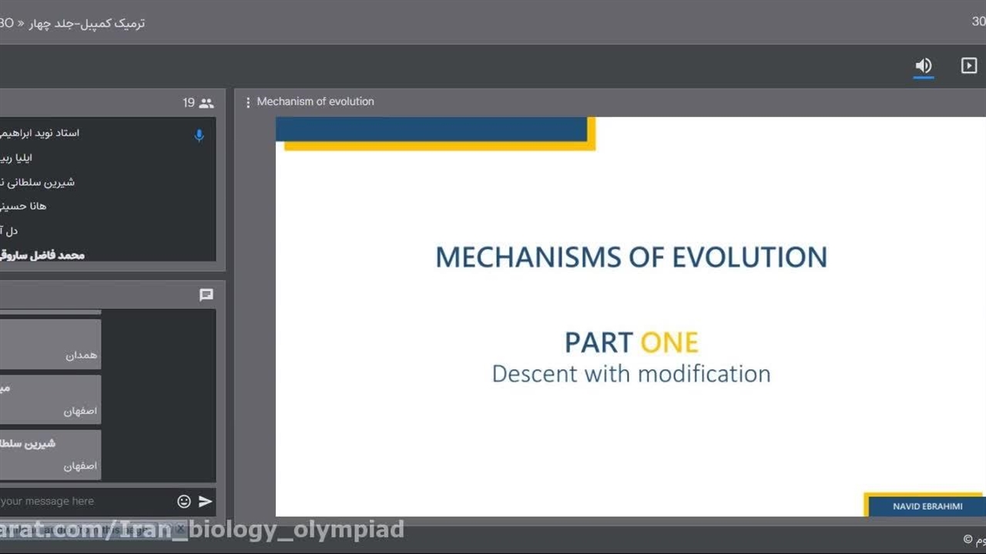Click the bottom chat message from شیرین

coord(50,454)
